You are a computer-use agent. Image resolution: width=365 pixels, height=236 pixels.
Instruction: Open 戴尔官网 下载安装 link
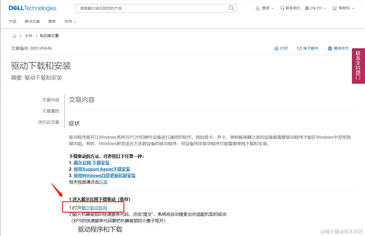click(91, 163)
